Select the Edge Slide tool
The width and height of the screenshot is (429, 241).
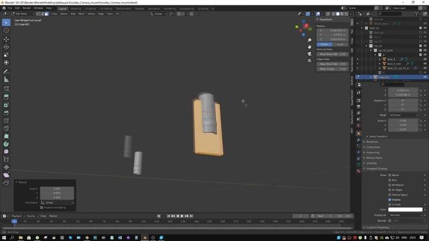click(6, 159)
